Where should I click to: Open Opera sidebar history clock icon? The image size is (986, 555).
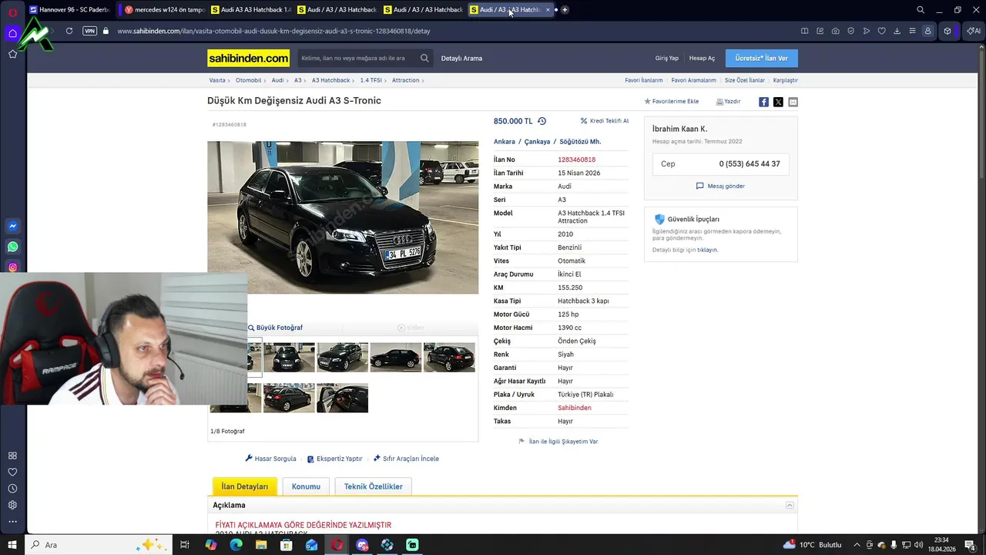[x=12, y=489]
